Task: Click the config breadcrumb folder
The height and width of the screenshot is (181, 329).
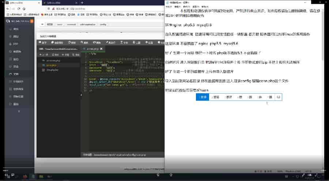Action: pos(103,24)
